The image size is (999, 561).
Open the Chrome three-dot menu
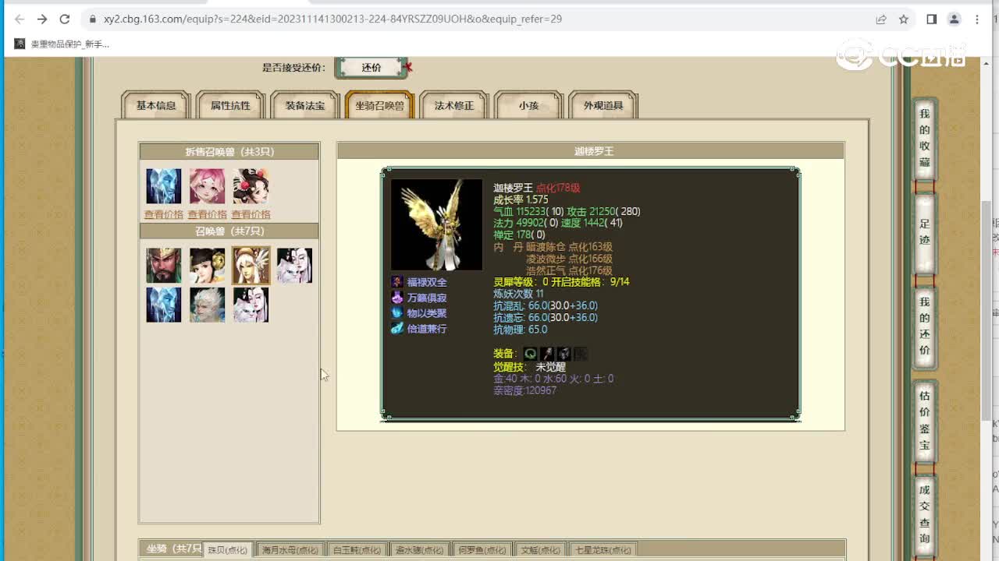977,19
